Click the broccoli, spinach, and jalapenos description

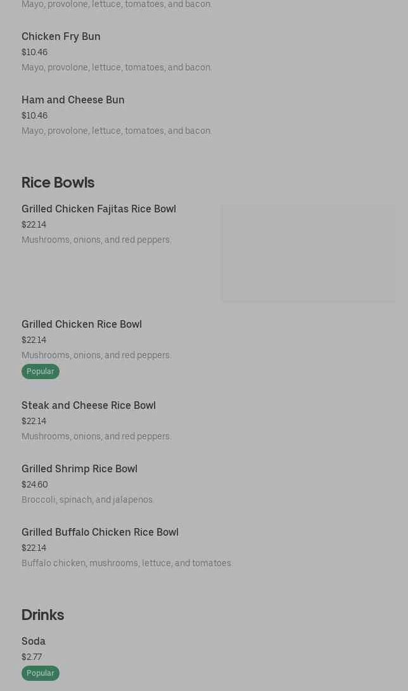tap(88, 500)
